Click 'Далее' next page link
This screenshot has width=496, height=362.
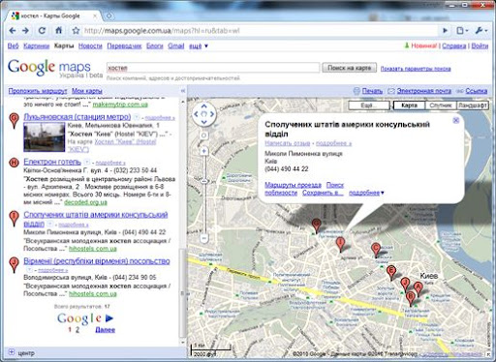coord(105,330)
